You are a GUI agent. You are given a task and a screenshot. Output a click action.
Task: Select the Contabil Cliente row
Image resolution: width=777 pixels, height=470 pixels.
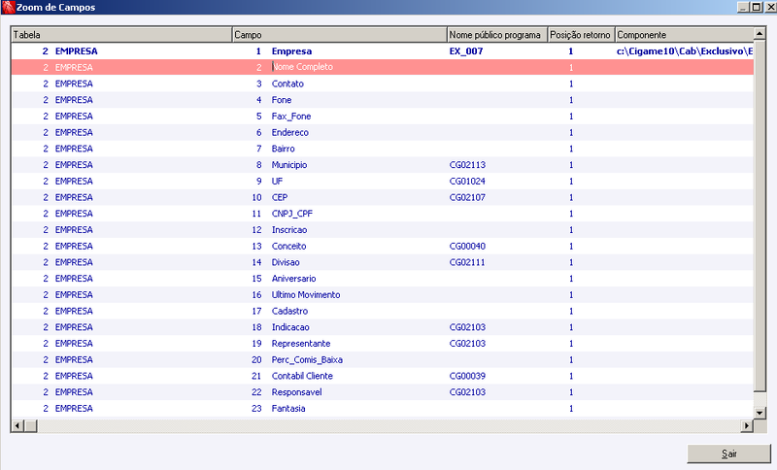point(382,376)
